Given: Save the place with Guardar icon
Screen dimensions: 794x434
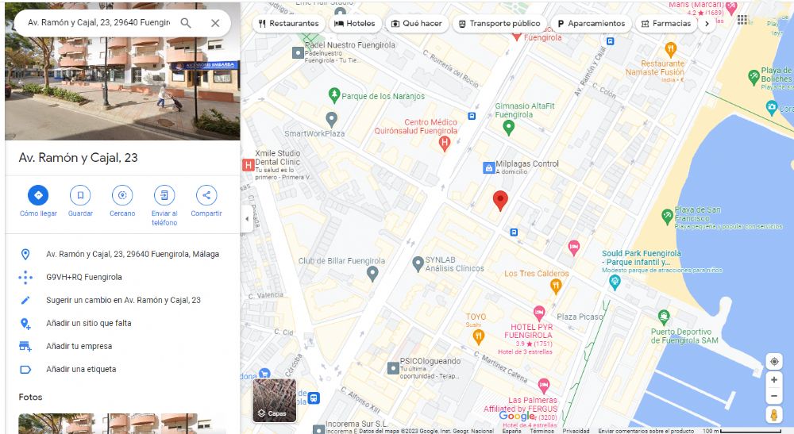Looking at the screenshot, I should (80, 195).
